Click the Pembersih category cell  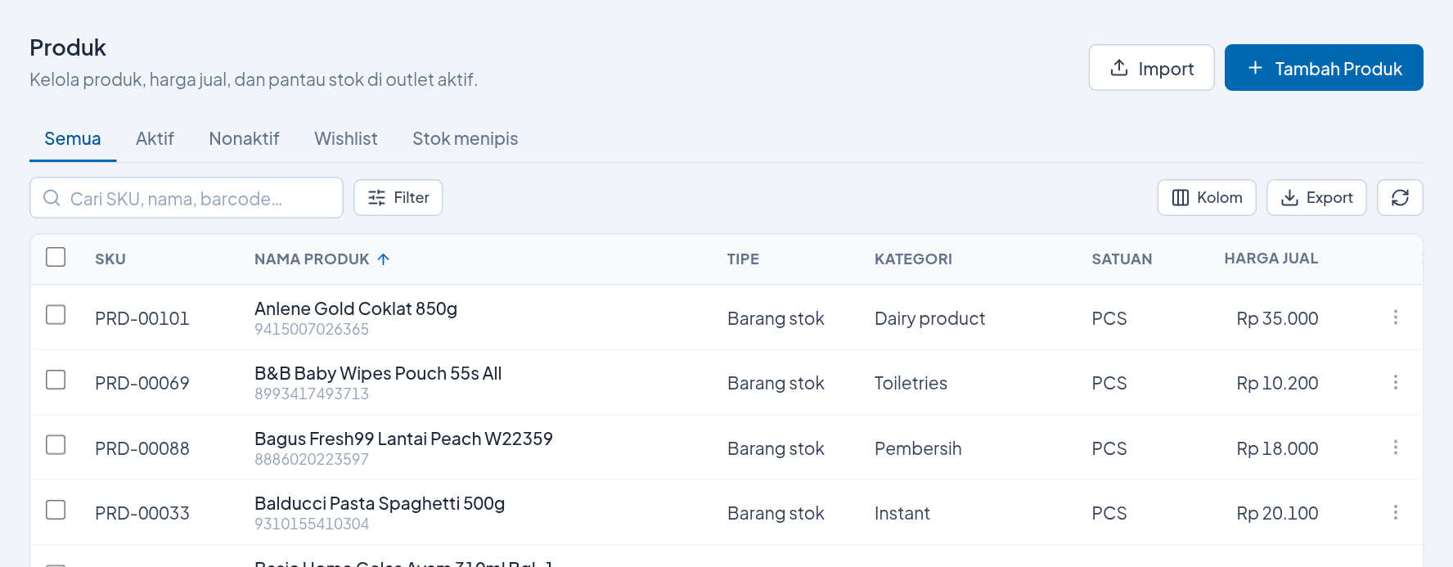918,448
